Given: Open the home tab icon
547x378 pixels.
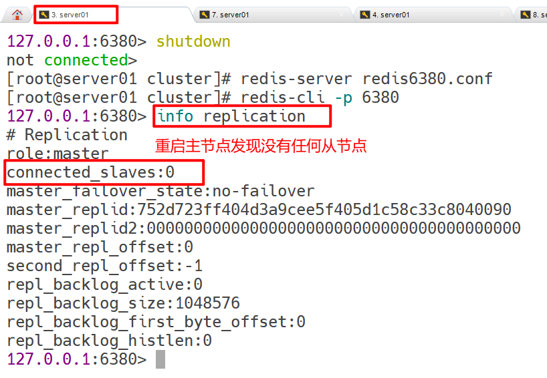Looking at the screenshot, I should coord(17,15).
